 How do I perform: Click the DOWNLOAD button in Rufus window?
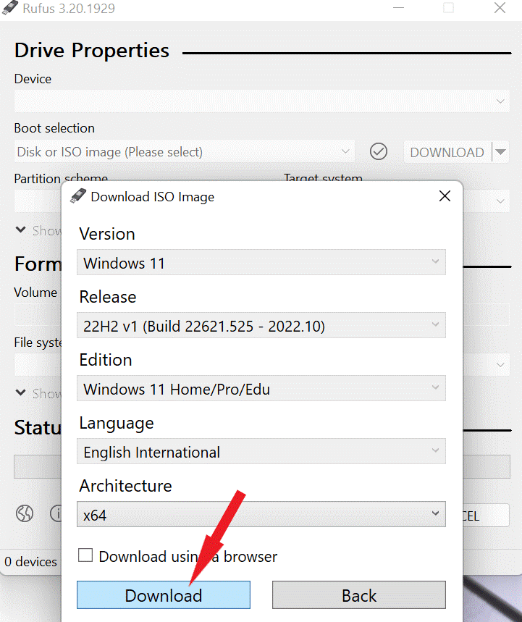[x=447, y=152]
